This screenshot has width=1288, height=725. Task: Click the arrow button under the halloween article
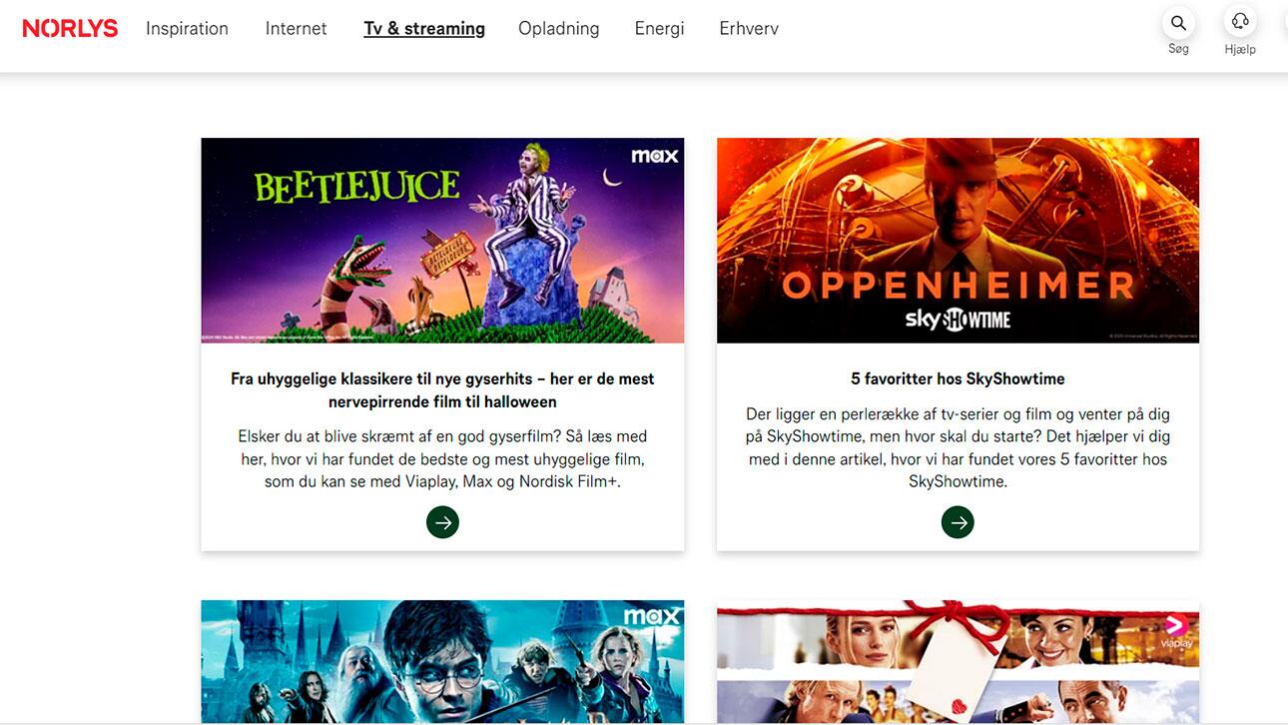pos(442,521)
